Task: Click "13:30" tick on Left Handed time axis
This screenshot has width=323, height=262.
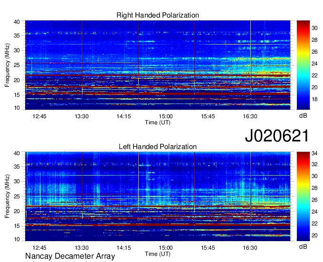Action: coord(82,248)
